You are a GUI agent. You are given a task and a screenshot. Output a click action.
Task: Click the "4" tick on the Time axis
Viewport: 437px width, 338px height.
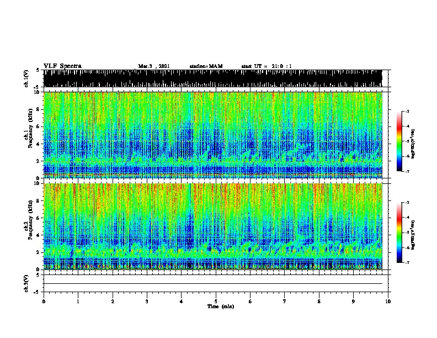[182, 302]
